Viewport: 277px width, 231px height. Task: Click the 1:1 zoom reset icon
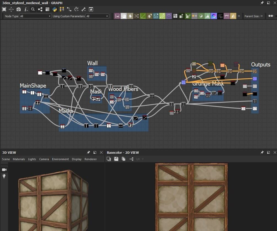(x=11, y=9)
